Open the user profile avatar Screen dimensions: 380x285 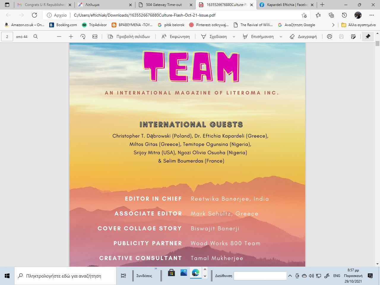tap(358, 15)
